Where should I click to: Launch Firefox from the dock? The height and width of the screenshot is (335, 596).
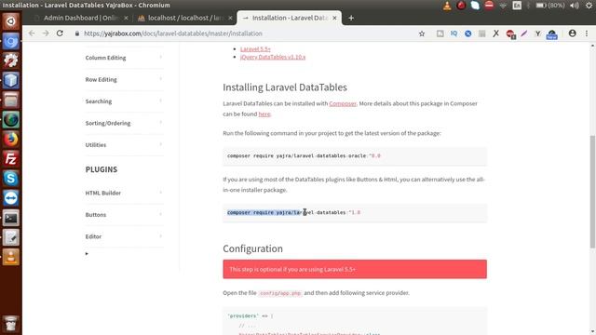click(x=10, y=139)
